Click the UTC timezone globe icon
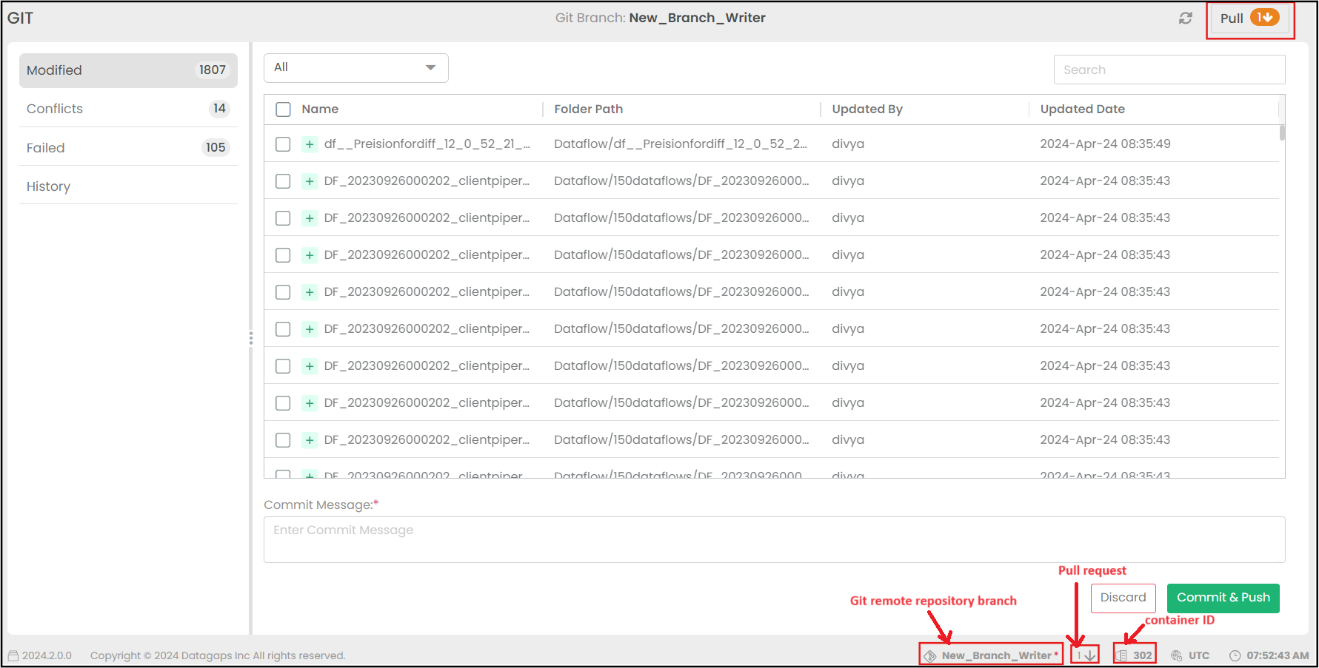Image resolution: width=1319 pixels, height=668 pixels. click(x=1176, y=656)
